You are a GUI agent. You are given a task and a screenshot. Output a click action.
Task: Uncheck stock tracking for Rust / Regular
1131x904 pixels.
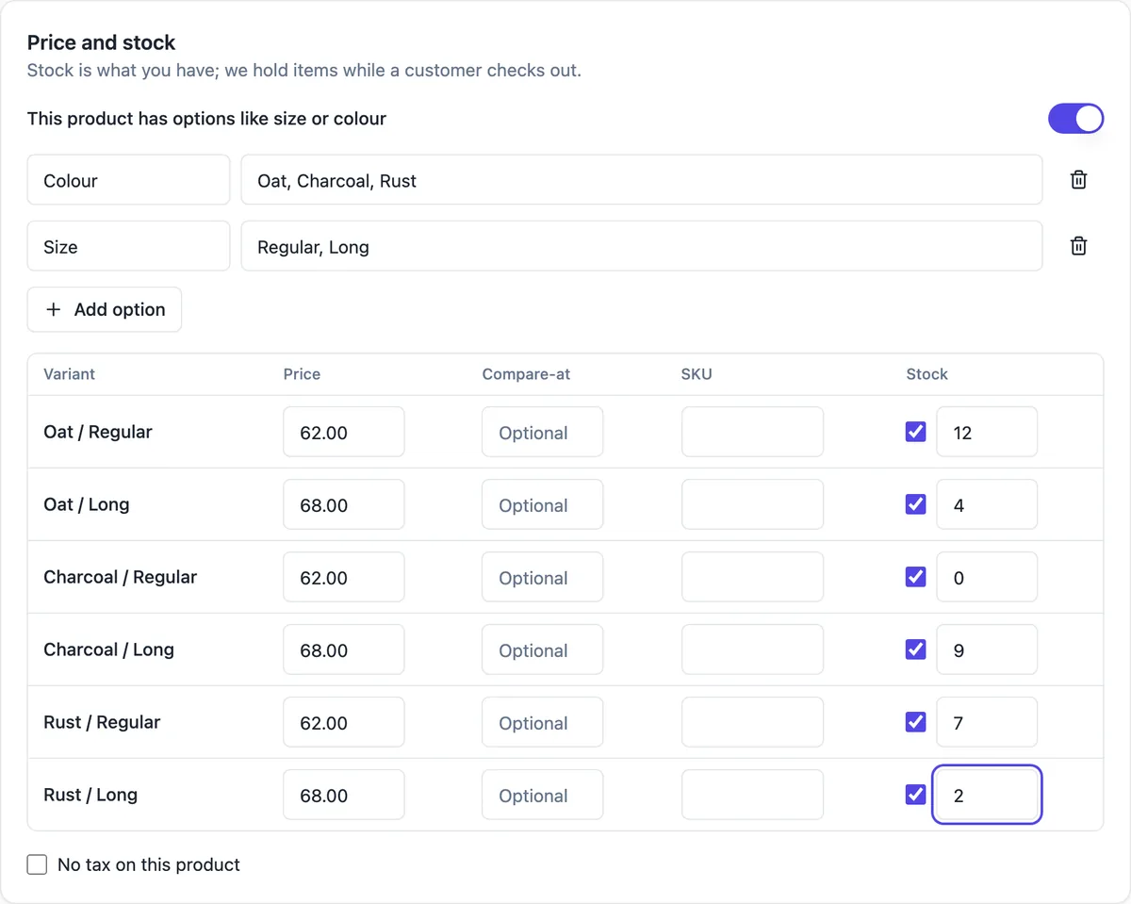915,722
